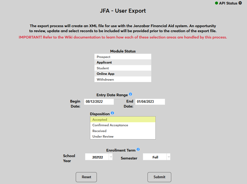Open the Entry Date Range info tooltip
Viewport: 247px width, 184px height.
pyautogui.click(x=131, y=94)
